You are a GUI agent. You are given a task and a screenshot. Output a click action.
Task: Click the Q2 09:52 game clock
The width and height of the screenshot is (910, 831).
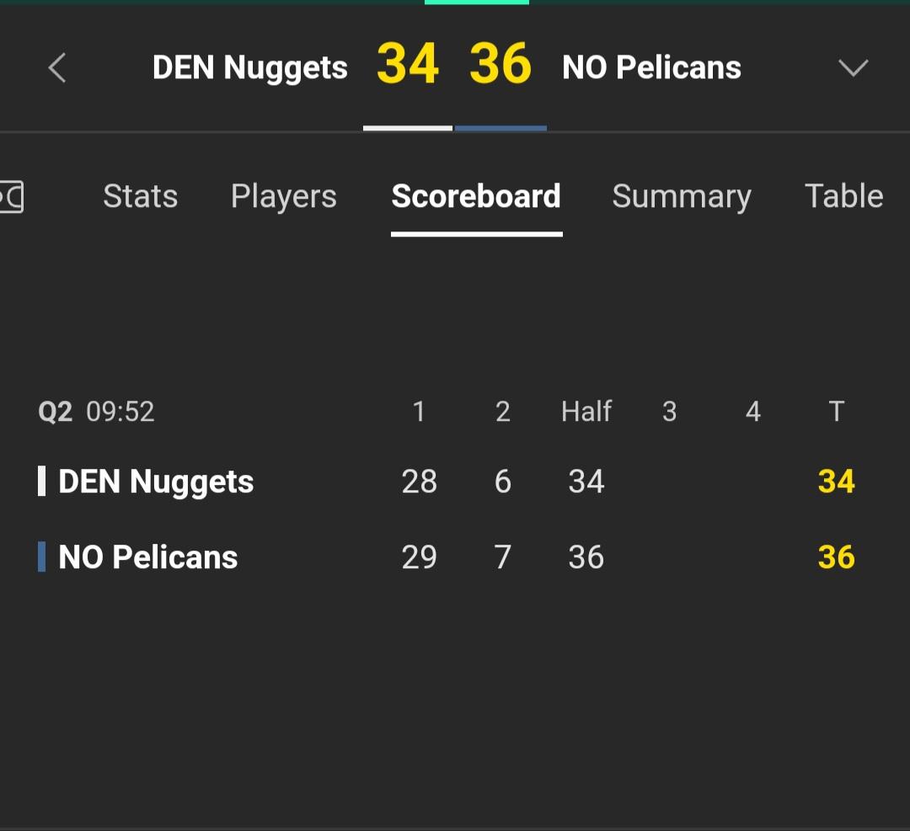pos(96,412)
